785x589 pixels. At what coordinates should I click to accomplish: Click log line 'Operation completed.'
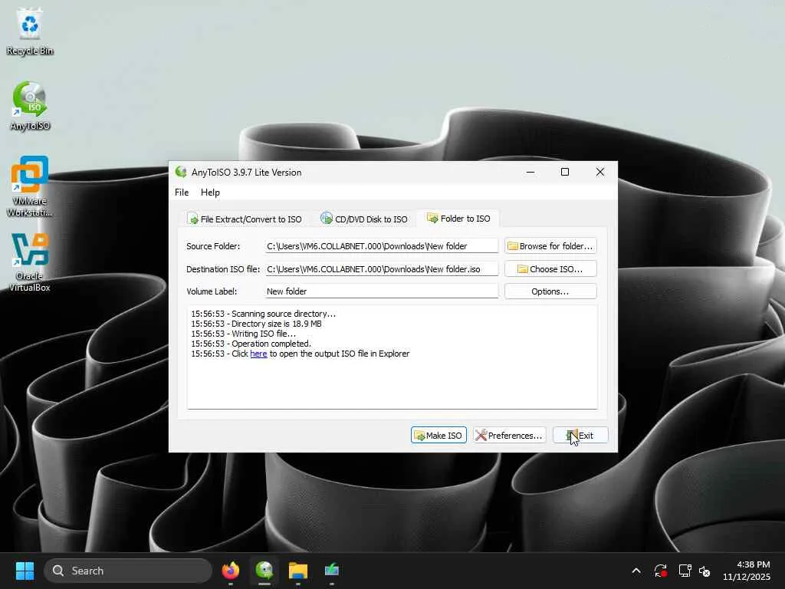pos(271,344)
